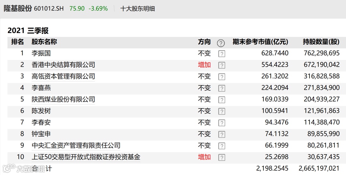Screen dimensions: 346x175
Task: Open 上证50交易型开放式指数证券投资基金 link
Action: (86, 157)
